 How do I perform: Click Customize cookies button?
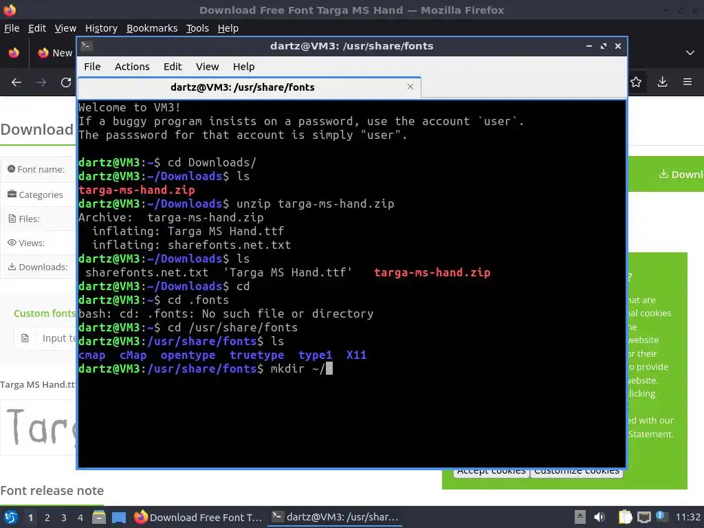577,473
